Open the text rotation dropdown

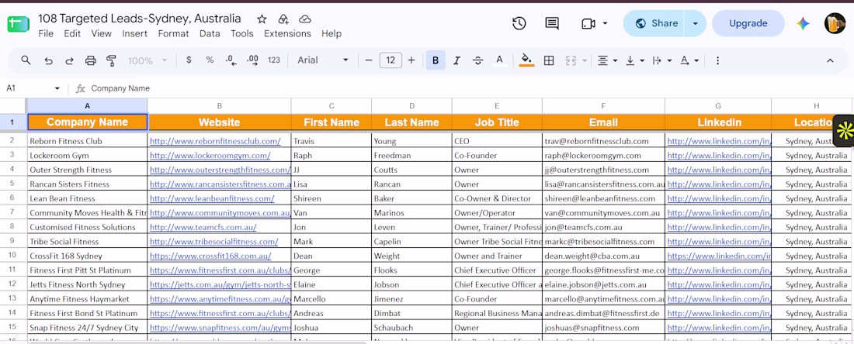689,60
